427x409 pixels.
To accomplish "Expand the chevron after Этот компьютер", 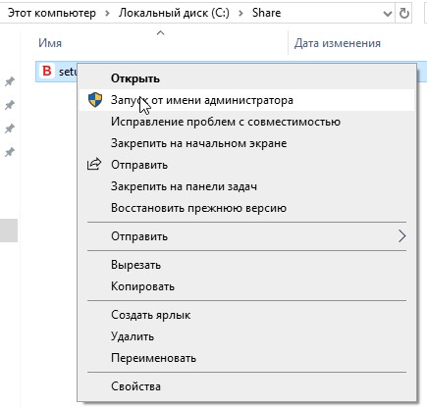I will coord(107,13).
